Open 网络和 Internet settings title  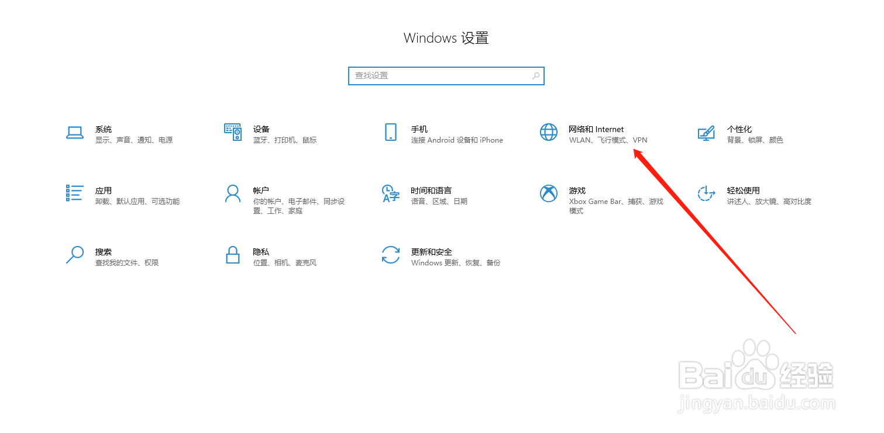click(x=596, y=129)
